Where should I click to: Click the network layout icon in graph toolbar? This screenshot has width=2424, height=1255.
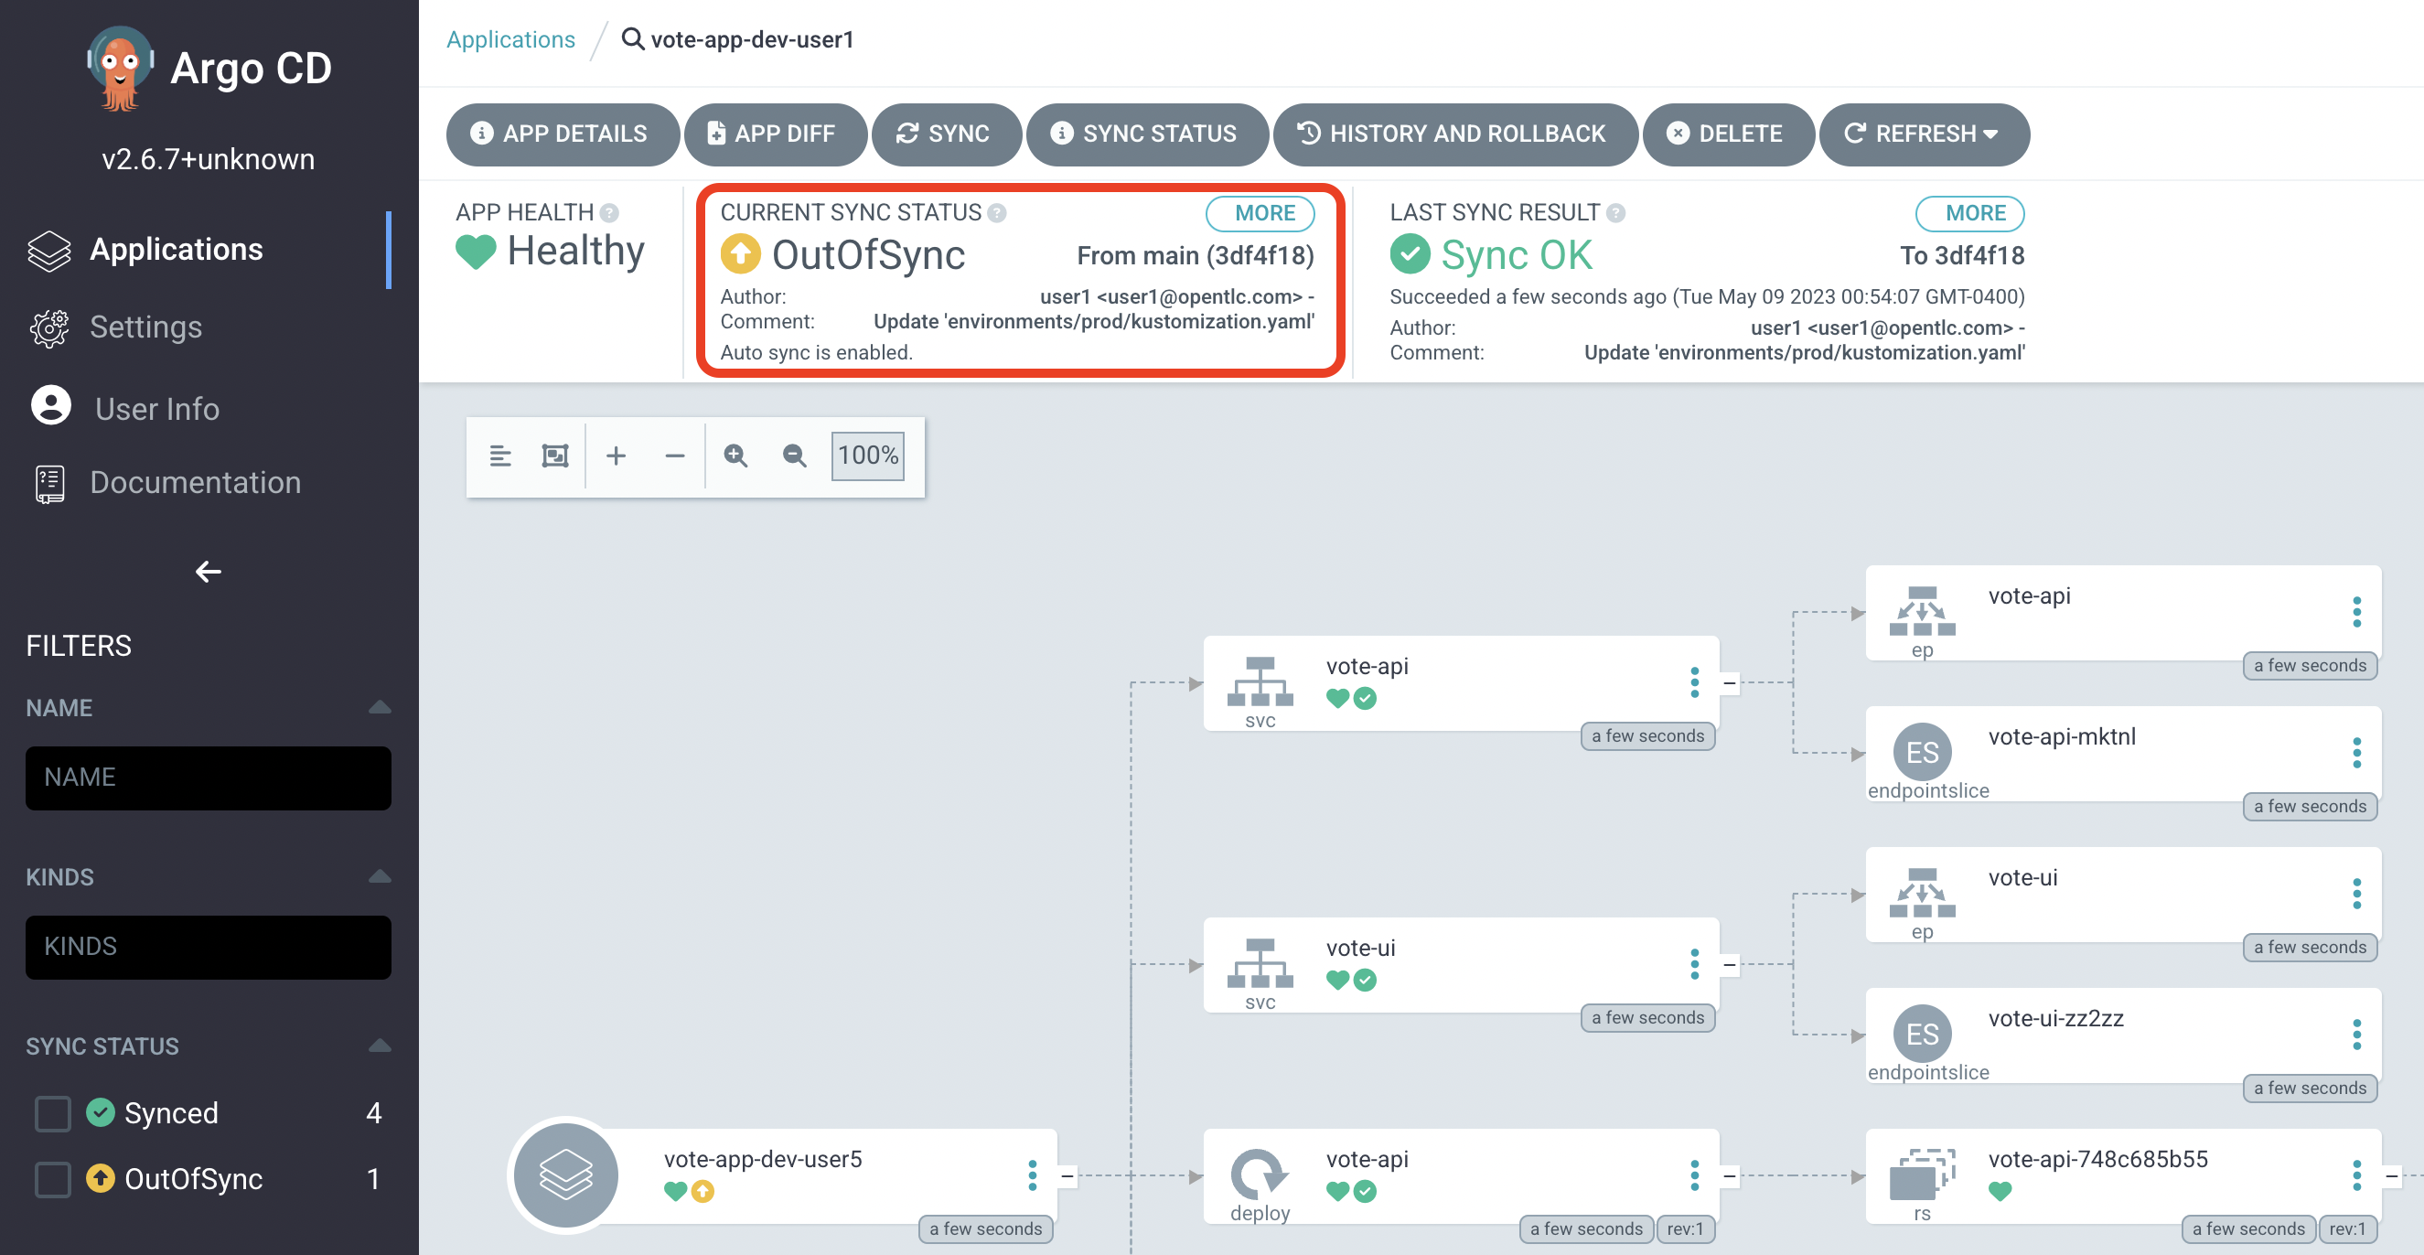click(x=499, y=456)
